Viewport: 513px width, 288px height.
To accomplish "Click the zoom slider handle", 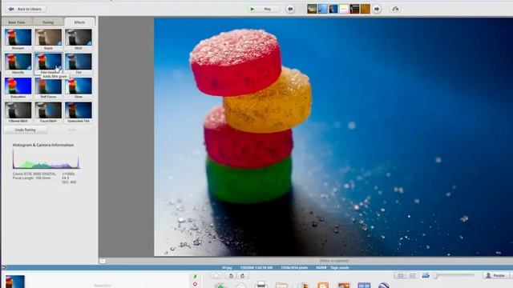I will [435, 276].
